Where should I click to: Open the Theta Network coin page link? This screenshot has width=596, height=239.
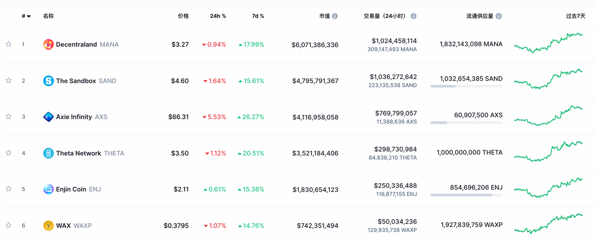(78, 153)
